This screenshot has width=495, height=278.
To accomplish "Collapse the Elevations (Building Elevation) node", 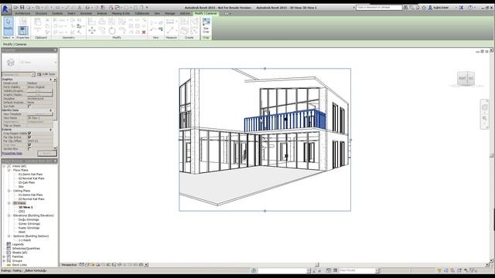I will (x=9, y=215).
